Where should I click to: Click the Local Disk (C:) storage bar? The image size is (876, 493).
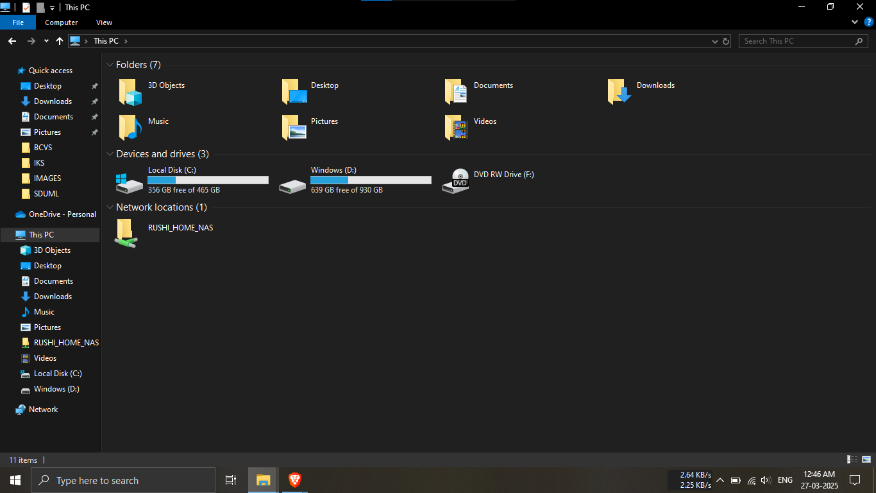pyautogui.click(x=208, y=180)
